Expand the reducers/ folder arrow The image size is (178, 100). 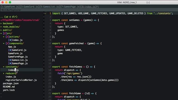coord(4,73)
